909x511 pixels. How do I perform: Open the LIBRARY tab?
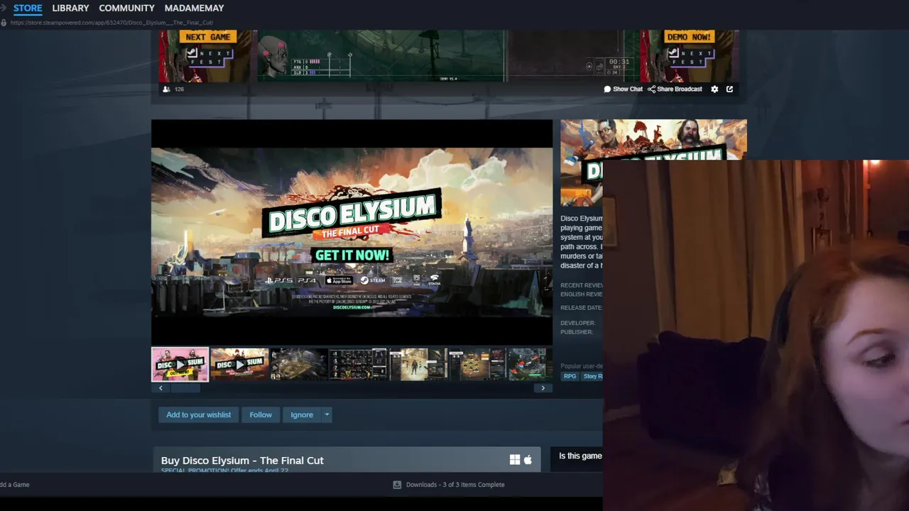click(70, 8)
